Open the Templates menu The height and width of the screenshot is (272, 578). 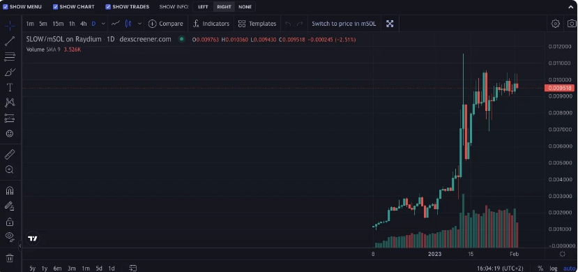tap(257, 24)
